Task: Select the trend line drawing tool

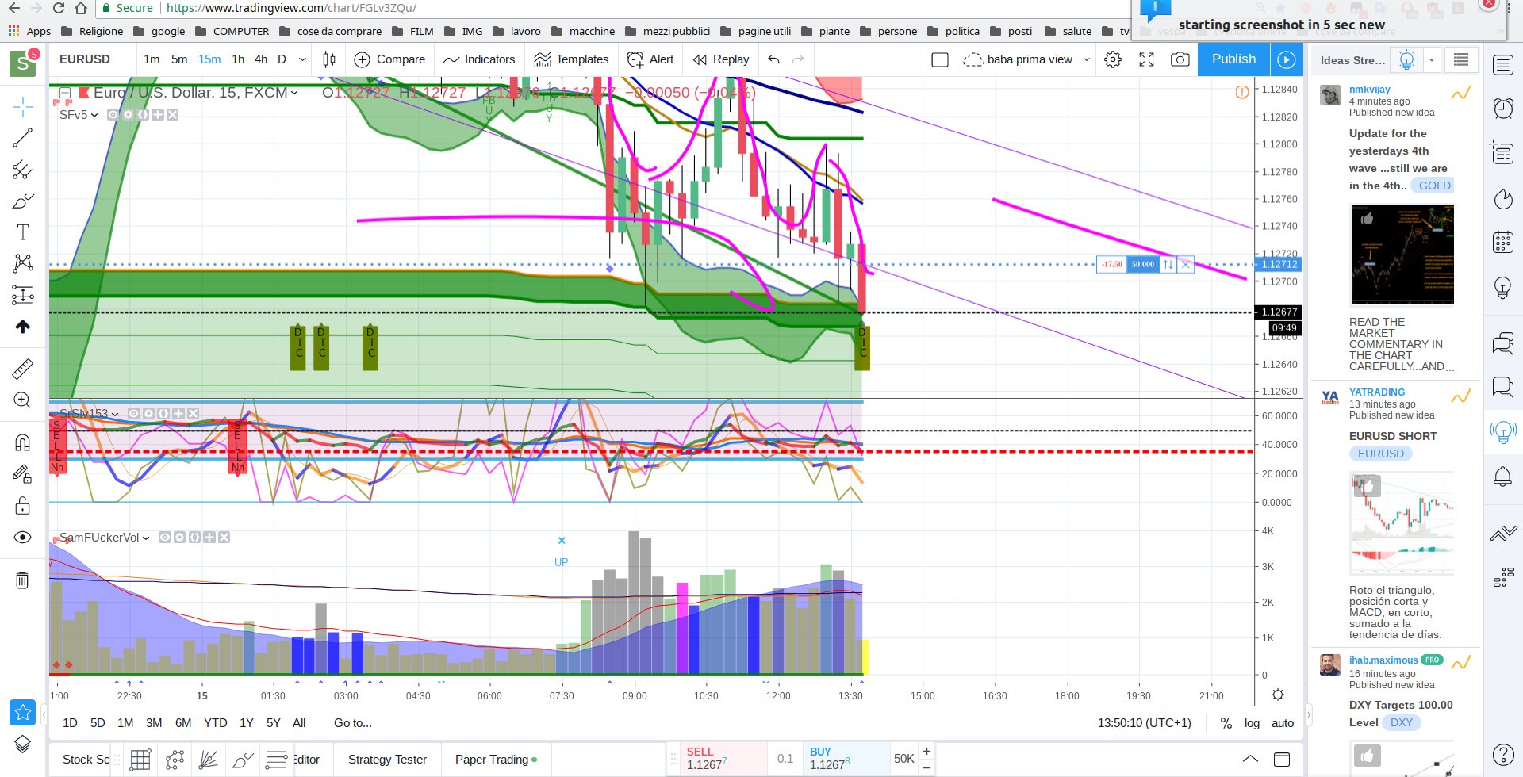Action: tap(22, 138)
